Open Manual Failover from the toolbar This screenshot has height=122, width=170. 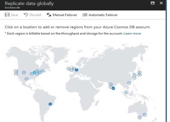[x=65, y=15]
